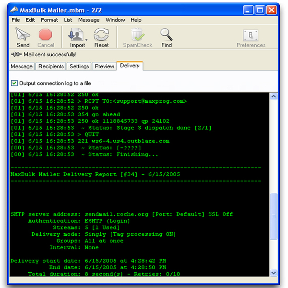Close the MaxBulk Mailer window
The image size is (288, 288).
[272, 10]
